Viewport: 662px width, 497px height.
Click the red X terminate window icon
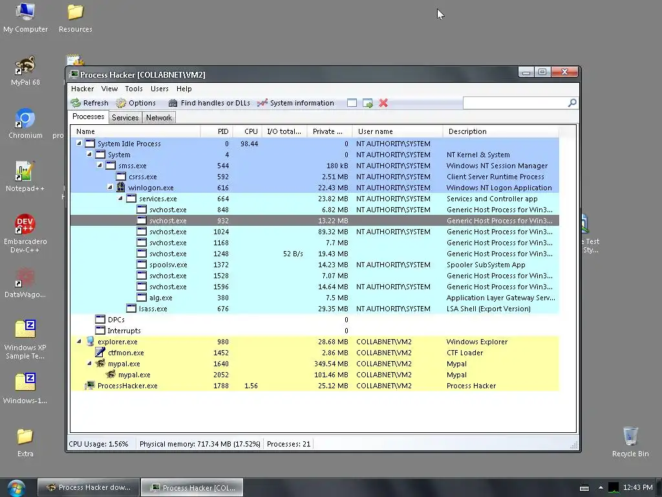pos(383,103)
